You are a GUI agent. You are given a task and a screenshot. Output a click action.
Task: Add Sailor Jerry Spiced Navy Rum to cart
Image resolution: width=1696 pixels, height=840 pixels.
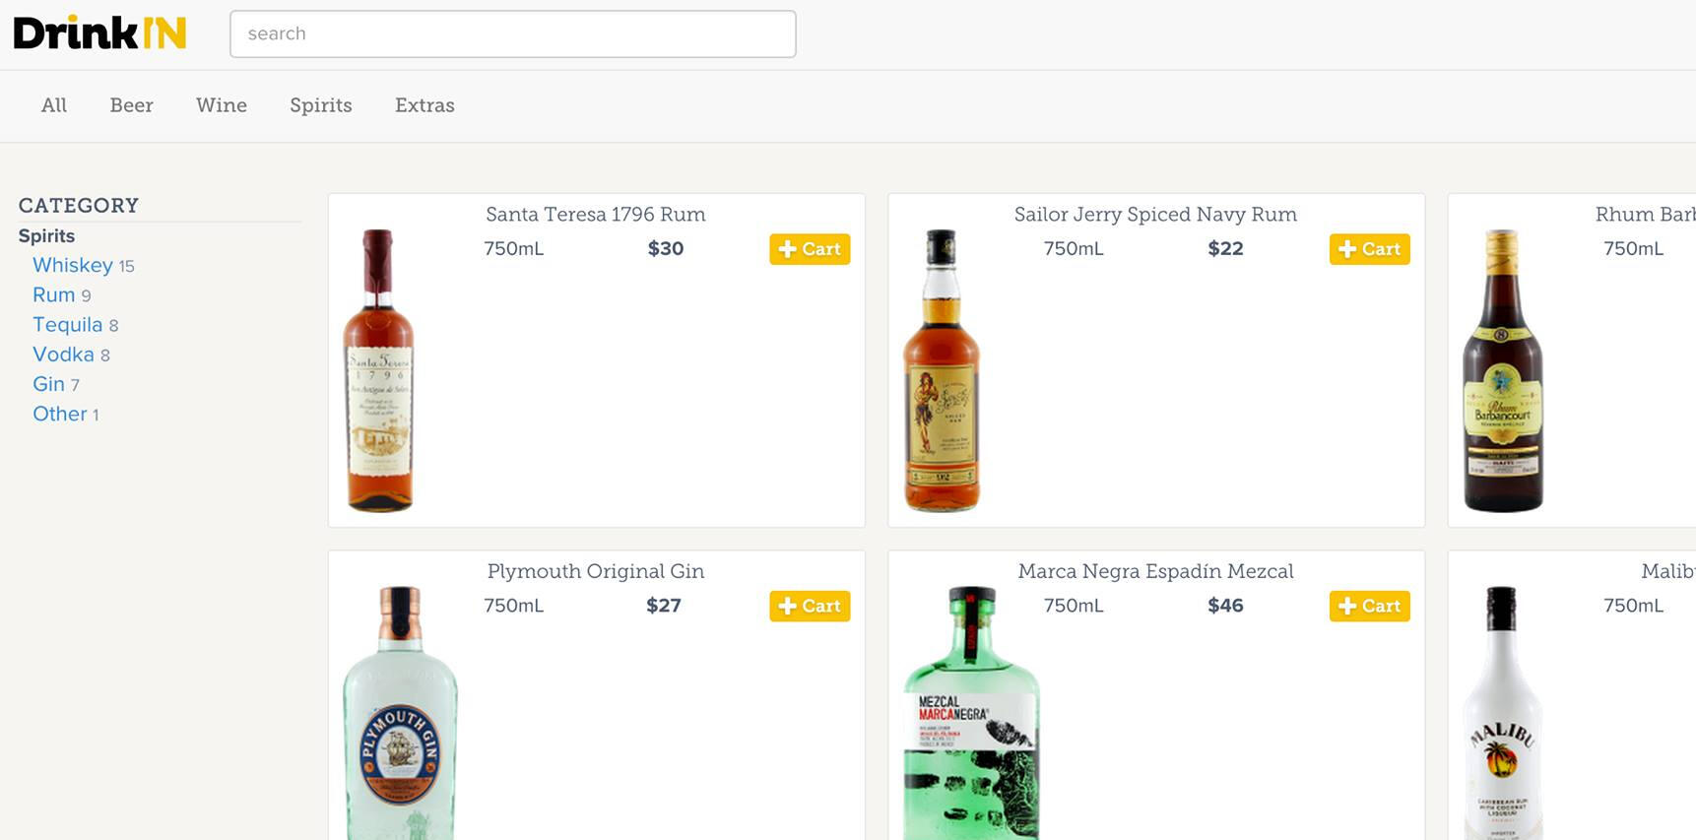pyautogui.click(x=1369, y=249)
